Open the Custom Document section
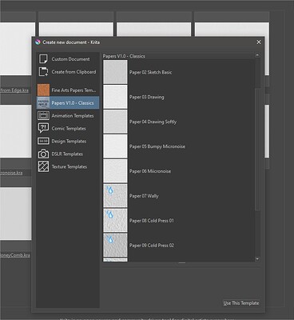 coord(68,59)
